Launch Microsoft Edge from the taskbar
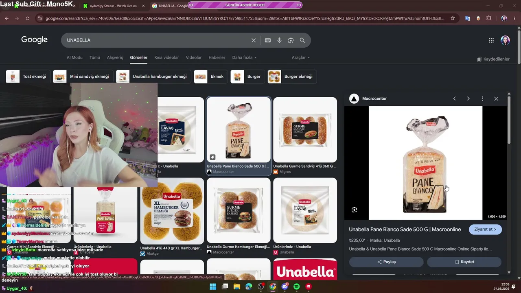 point(249,286)
